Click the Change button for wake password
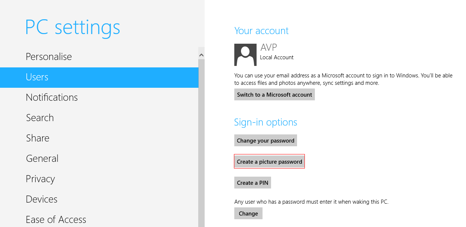 pyautogui.click(x=248, y=213)
